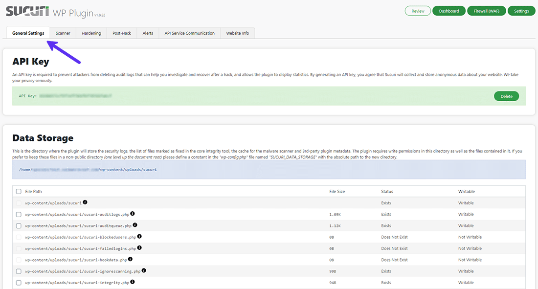The width and height of the screenshot is (538, 289).
Task: Click the highlighted data storage path field
Action: point(269,169)
